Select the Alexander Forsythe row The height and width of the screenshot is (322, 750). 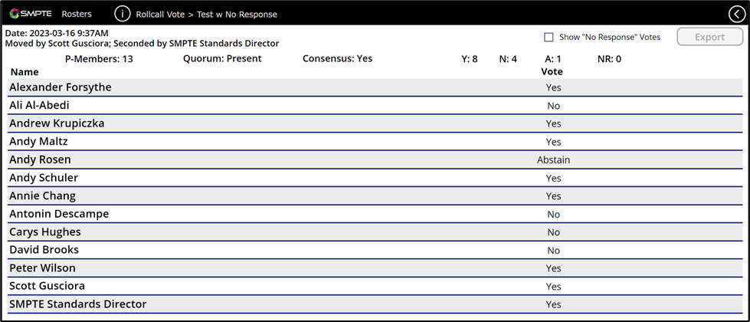click(61, 87)
